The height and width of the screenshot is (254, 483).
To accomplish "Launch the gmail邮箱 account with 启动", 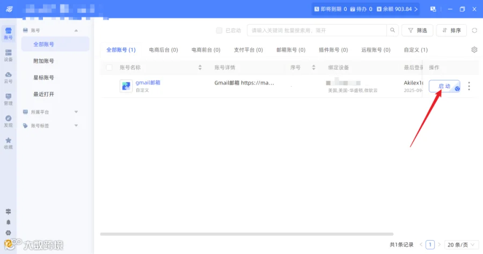I will (444, 86).
